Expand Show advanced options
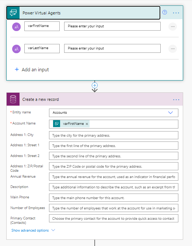 [x=30, y=230]
